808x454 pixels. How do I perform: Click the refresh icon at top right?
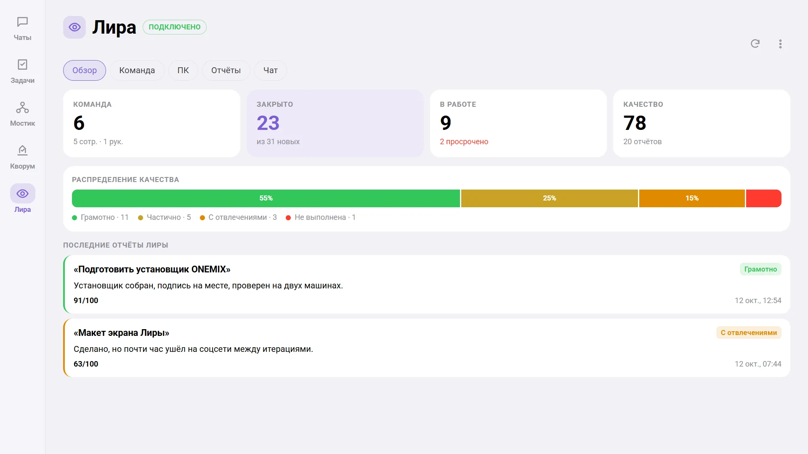pos(755,44)
